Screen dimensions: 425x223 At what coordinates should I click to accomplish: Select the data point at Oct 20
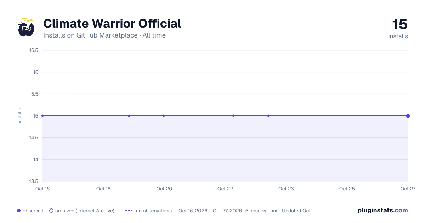click(x=164, y=116)
